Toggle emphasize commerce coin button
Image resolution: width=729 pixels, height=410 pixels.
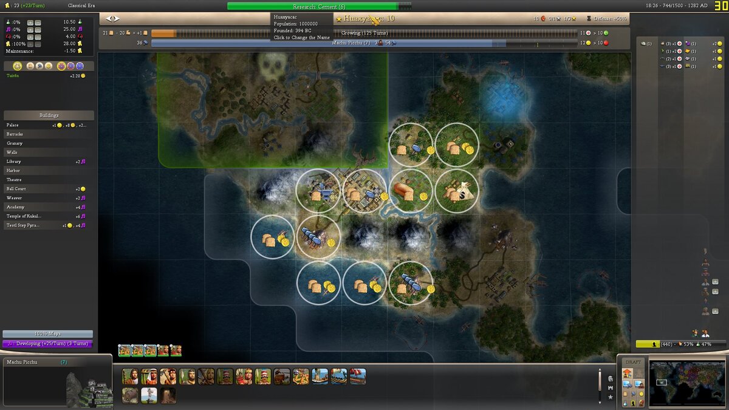point(642,394)
